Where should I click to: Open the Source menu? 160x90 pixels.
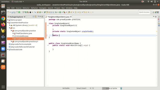tap(18, 8)
